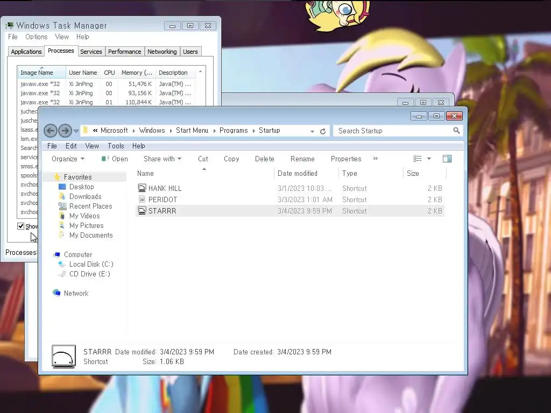Screen dimensions: 551x413
Task: Click the STARRR details pane thumbnail
Action: coord(63,357)
